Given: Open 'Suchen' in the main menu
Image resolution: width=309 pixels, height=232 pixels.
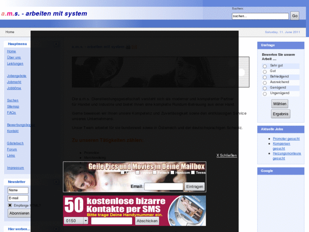Looking at the screenshot, I should tap(13, 100).
